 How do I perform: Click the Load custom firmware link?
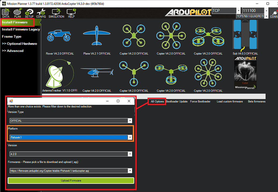click(230, 101)
